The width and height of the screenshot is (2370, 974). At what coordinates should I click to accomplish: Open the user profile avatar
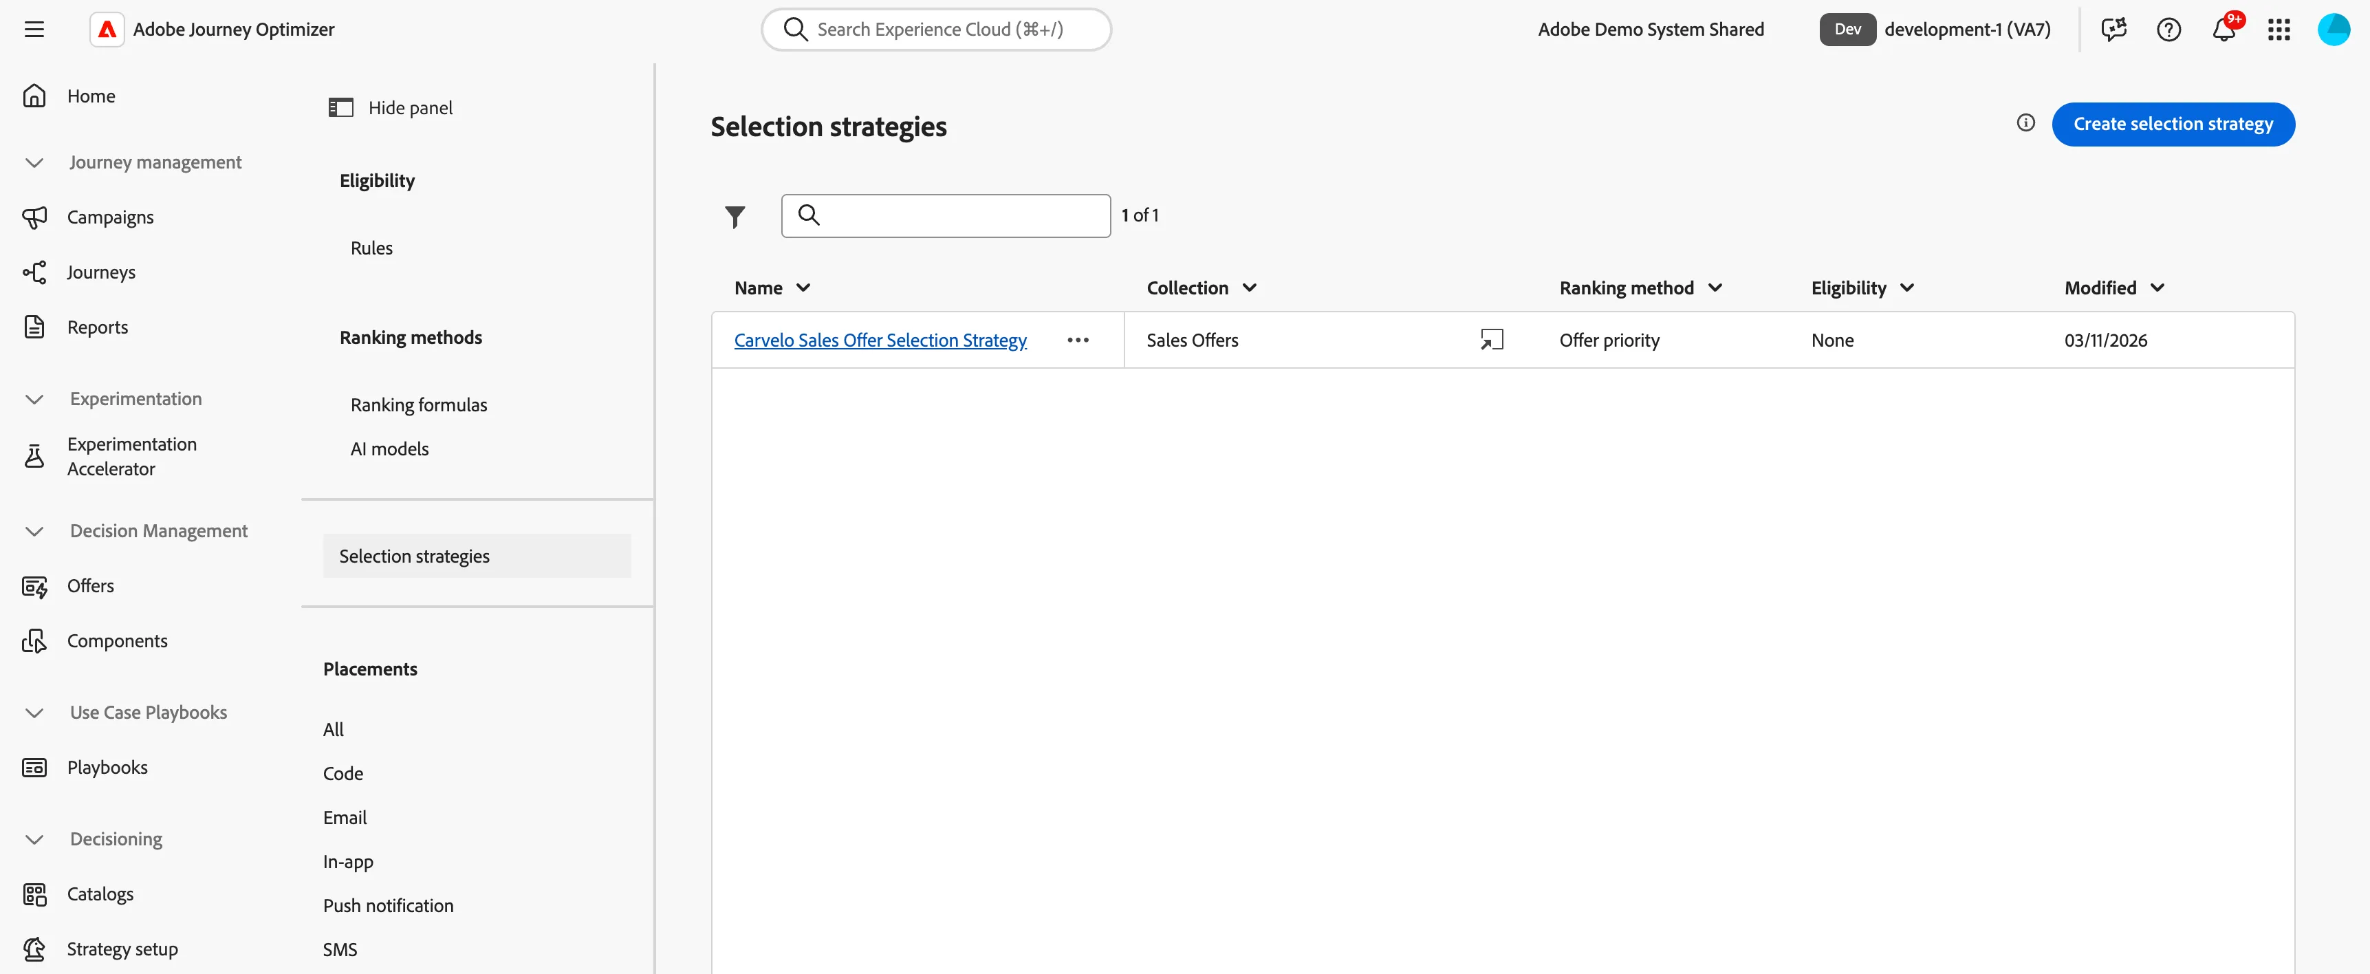pos(2333,30)
